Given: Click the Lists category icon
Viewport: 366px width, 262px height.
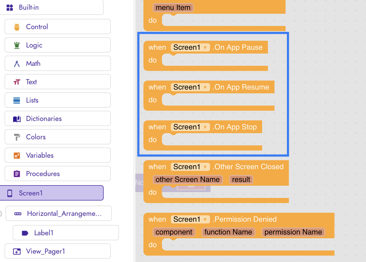Looking at the screenshot, I should pos(17,100).
